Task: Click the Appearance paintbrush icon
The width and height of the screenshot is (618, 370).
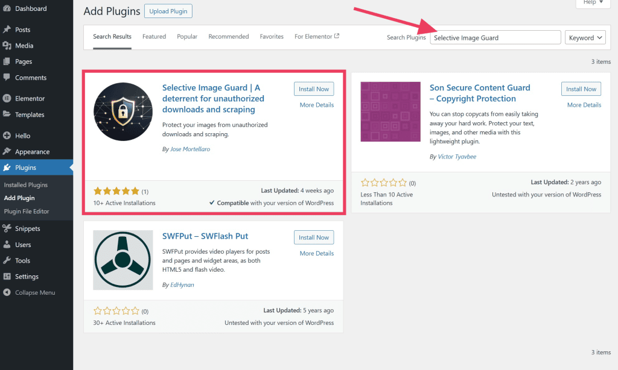Action: tap(7, 152)
